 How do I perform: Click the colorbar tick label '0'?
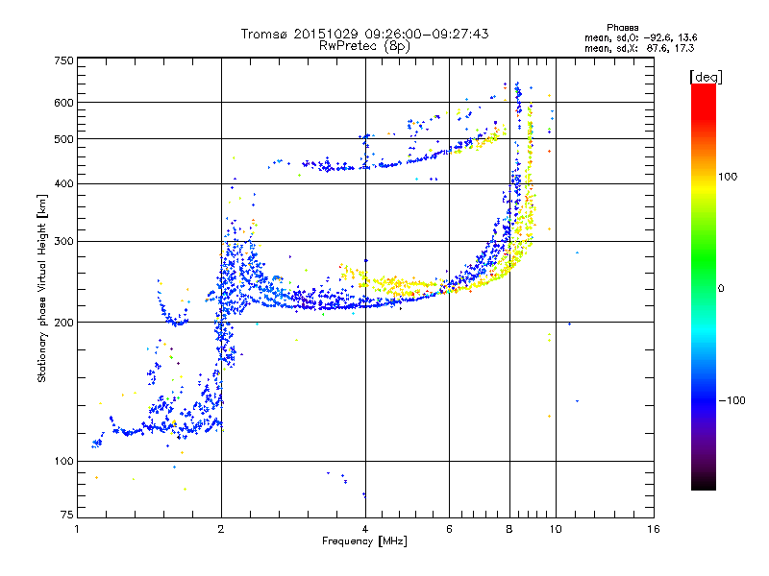[x=721, y=288]
